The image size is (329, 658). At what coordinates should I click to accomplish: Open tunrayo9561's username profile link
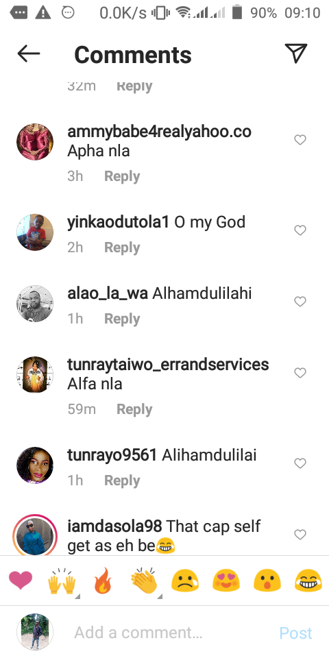click(x=112, y=455)
